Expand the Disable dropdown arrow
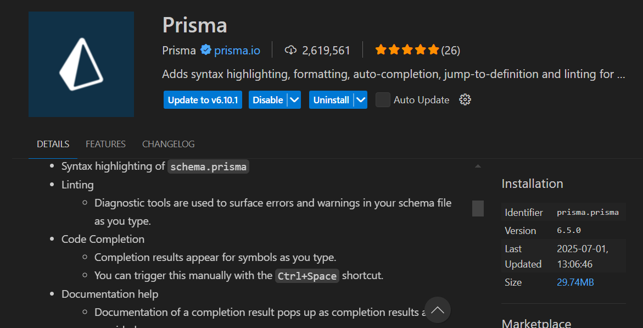 [294, 100]
